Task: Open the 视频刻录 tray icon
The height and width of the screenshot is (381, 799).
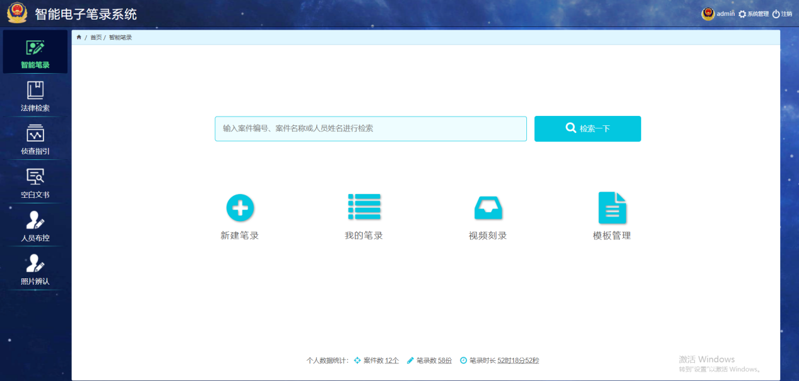Action: [488, 207]
